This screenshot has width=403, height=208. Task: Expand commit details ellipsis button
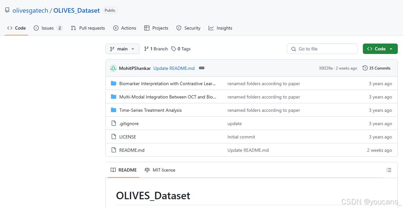[x=202, y=68]
